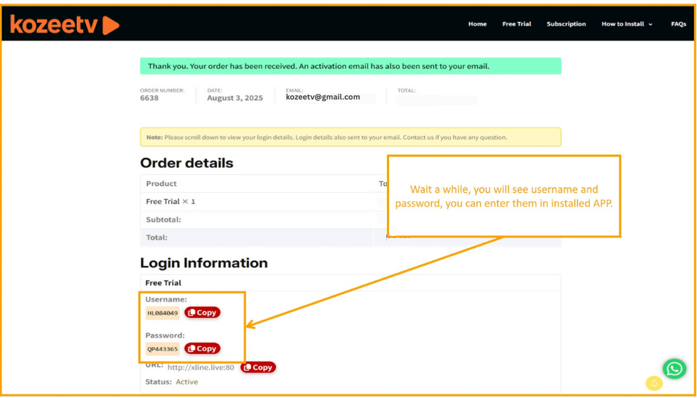Copy the username HL084049

tap(203, 313)
